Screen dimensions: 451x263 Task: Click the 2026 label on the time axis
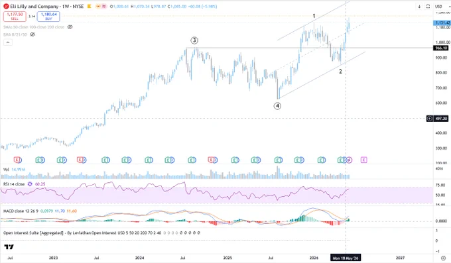(x=314, y=258)
